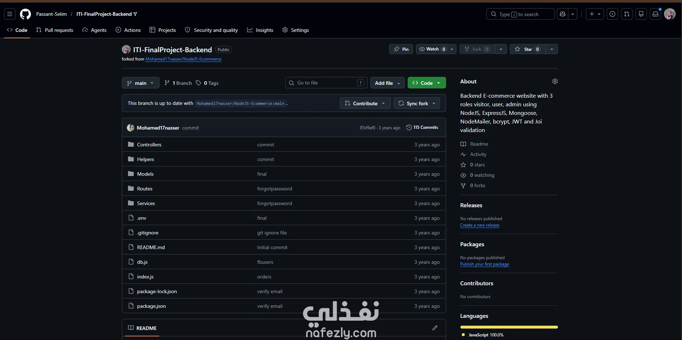
Task: Click Create a new release link
Action: click(x=480, y=225)
